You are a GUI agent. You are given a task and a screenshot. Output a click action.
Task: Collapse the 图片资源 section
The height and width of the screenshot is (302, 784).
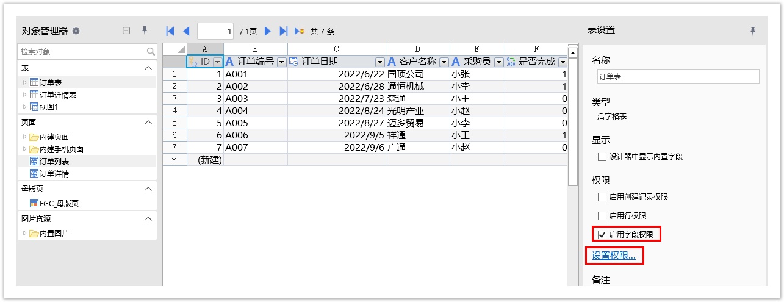[148, 218]
